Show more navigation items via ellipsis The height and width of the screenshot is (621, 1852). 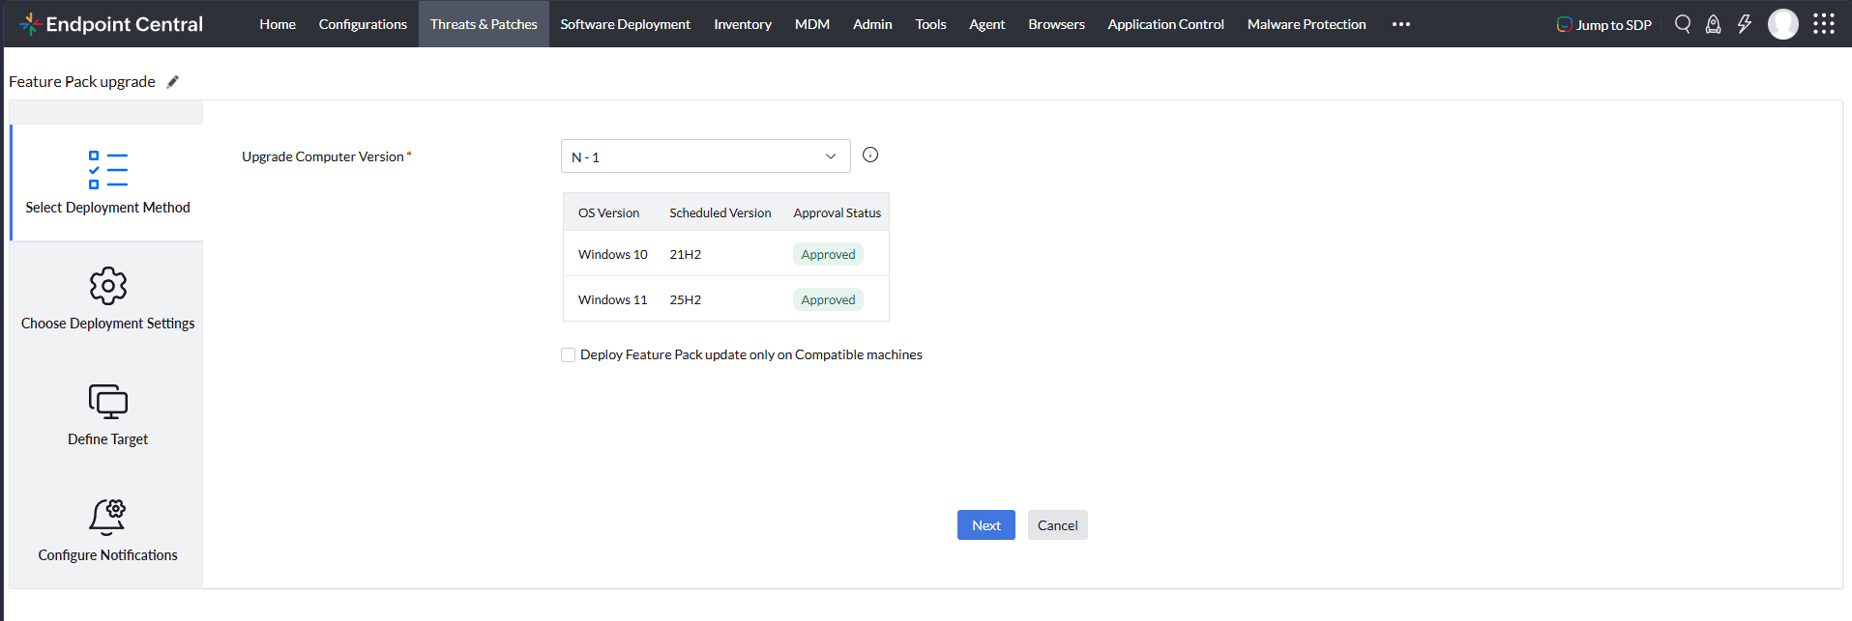point(1401,24)
